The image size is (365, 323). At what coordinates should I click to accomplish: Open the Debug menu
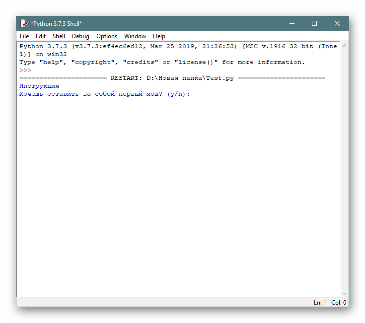[80, 36]
